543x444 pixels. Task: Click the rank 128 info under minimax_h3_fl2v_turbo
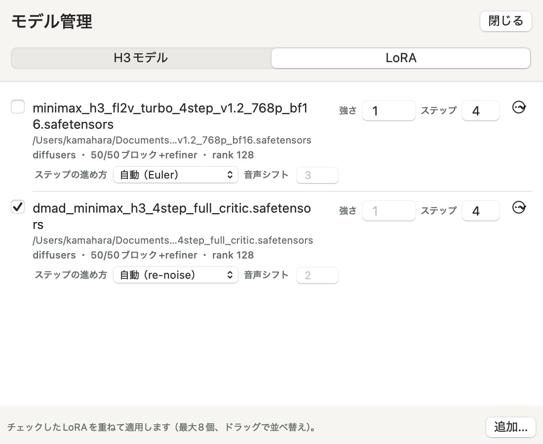point(233,155)
